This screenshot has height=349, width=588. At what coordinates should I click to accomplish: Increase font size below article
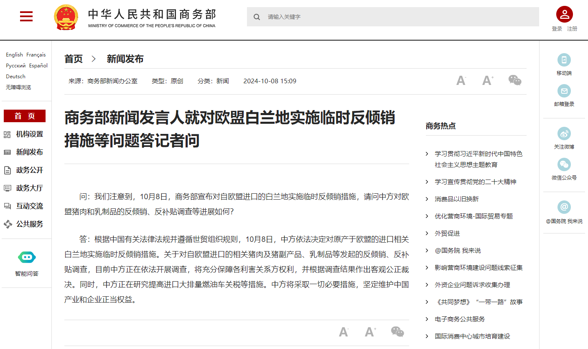370,332
